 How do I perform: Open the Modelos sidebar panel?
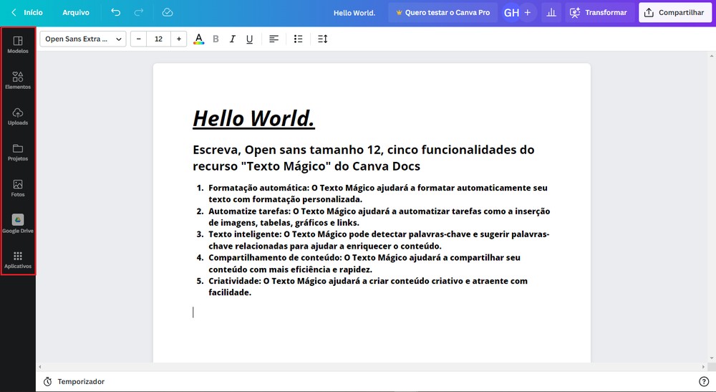(x=18, y=44)
